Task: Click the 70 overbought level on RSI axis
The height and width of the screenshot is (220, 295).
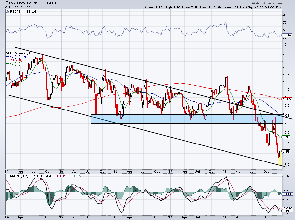Action: tap(285, 23)
